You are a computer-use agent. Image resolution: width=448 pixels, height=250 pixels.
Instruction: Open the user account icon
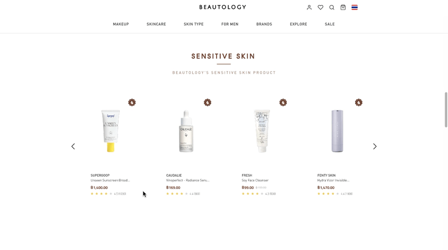coord(309,7)
